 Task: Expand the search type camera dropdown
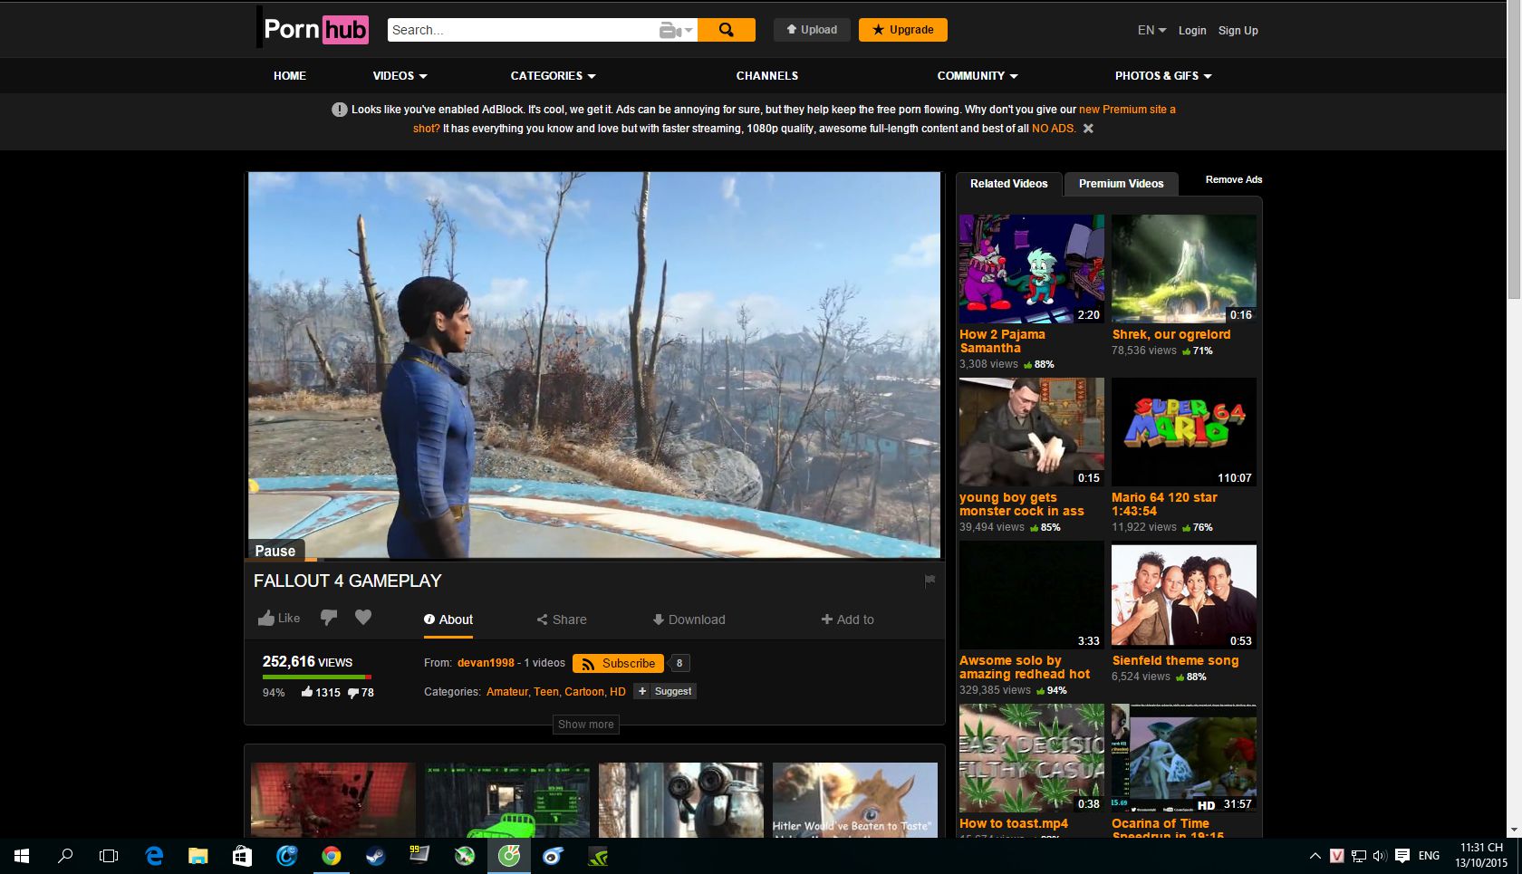(x=676, y=31)
